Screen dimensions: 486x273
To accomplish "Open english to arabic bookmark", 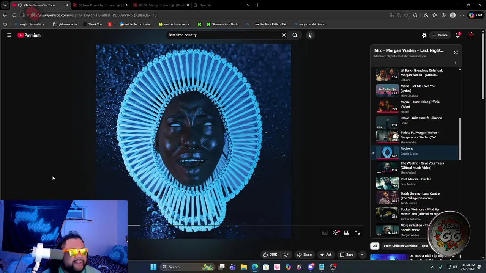I will [x=30, y=24].
